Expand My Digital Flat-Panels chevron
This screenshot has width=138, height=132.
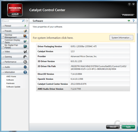pos(3,46)
